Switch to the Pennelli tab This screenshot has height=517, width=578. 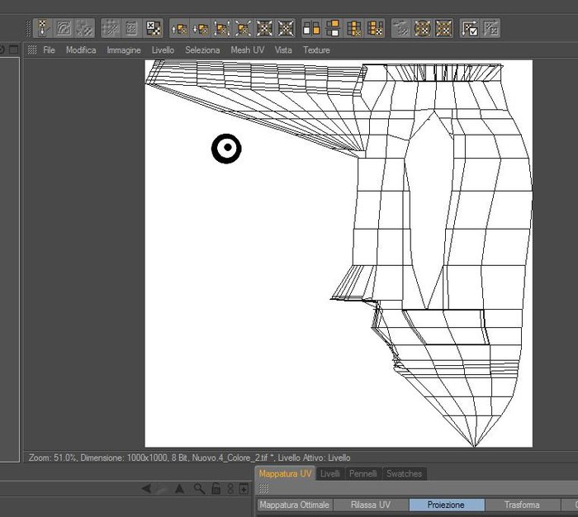click(362, 473)
